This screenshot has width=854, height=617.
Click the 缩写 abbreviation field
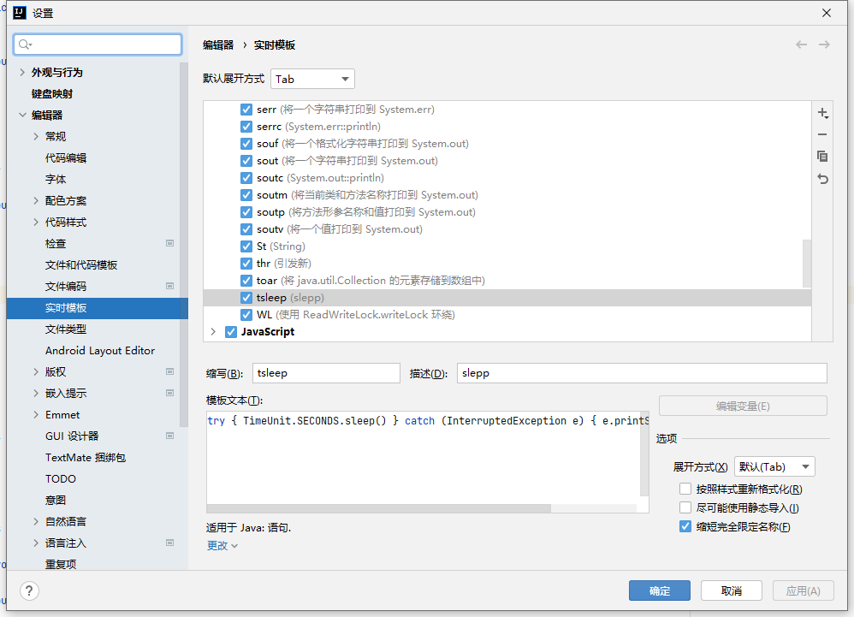326,373
